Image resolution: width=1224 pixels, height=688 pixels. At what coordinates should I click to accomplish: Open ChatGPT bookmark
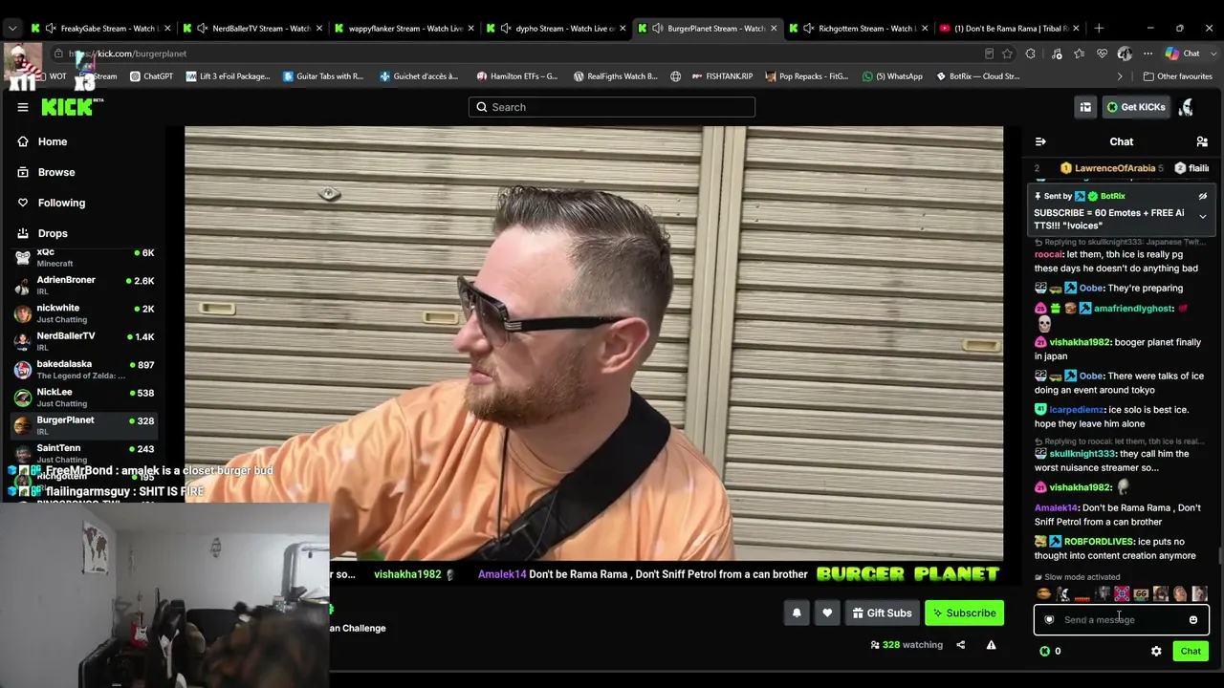click(x=151, y=76)
